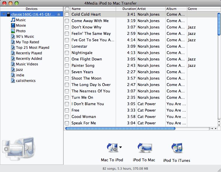This screenshot has width=221, height=172.
Task: Click the Recently Added playlist icon
Action: tap(13, 58)
